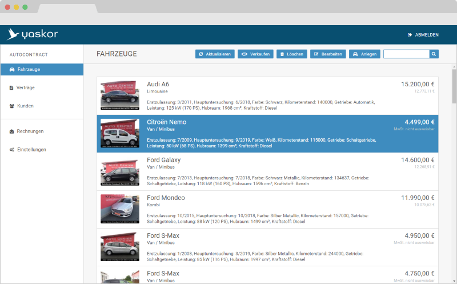Click the 15.200,00 € price
This screenshot has width=457, height=284.
click(x=418, y=84)
